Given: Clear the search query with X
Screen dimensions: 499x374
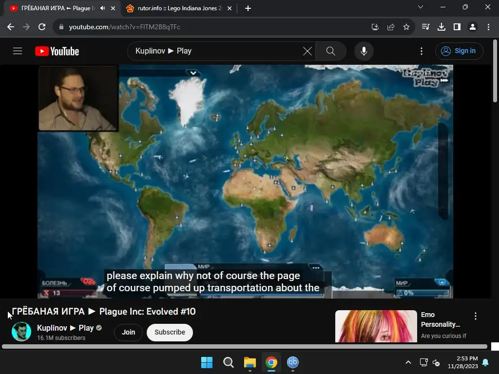Looking at the screenshot, I should tap(307, 51).
